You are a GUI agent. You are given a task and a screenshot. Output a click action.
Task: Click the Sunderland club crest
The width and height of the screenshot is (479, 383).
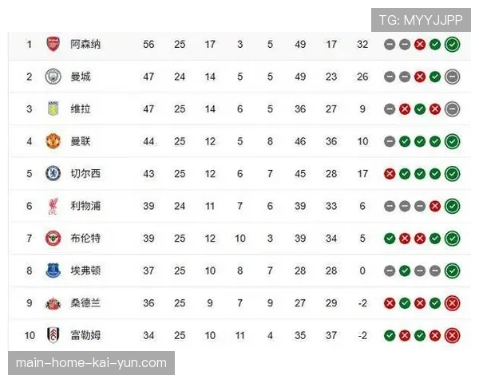click(x=53, y=302)
